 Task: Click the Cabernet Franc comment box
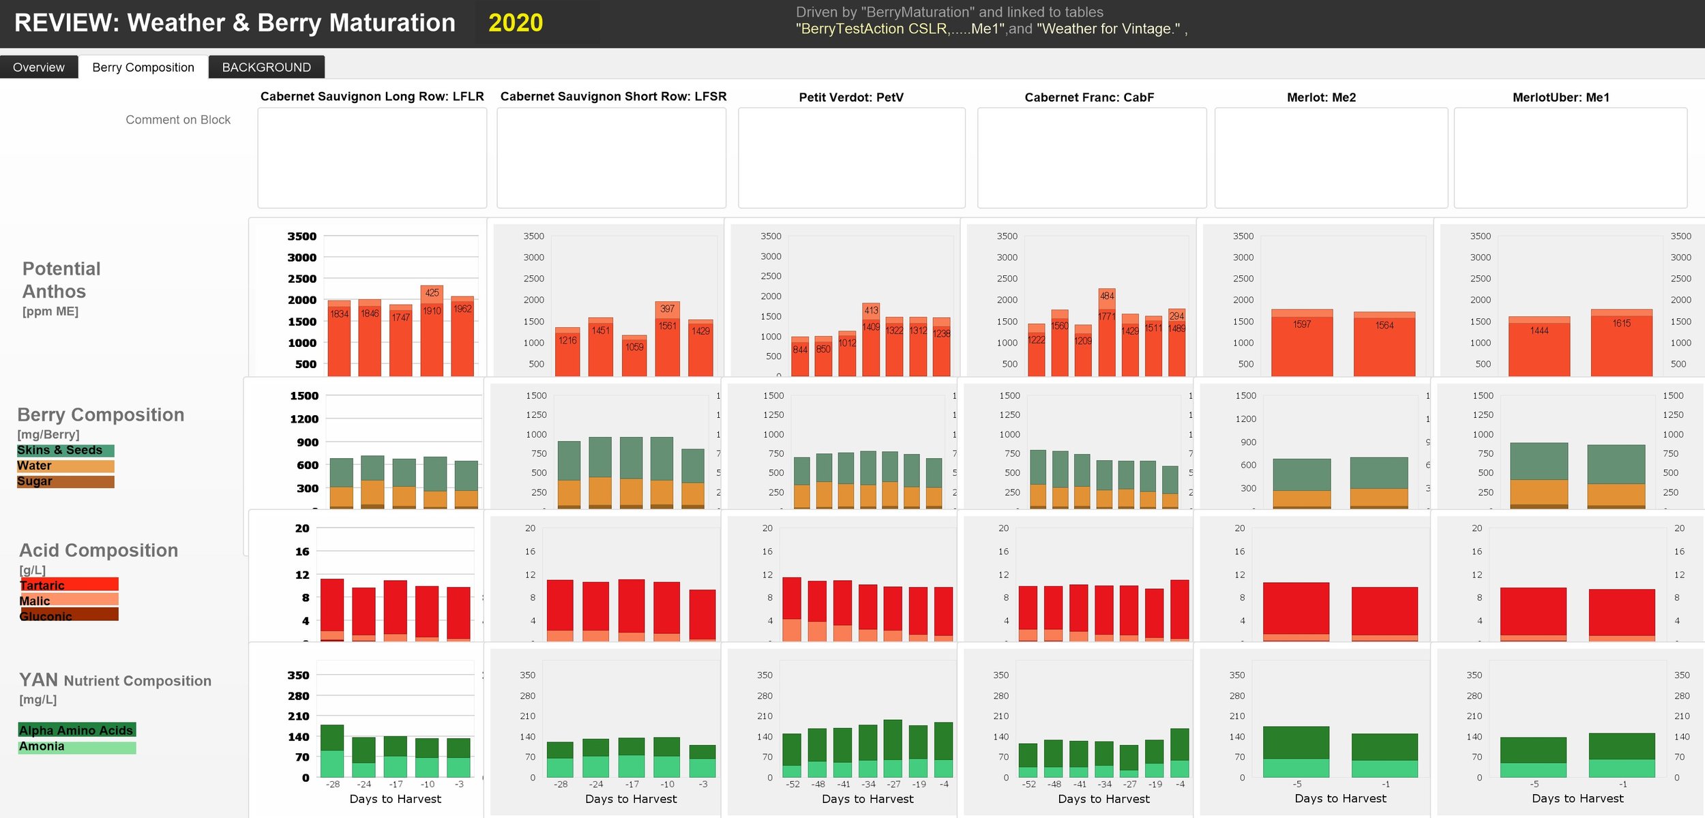tap(1092, 157)
